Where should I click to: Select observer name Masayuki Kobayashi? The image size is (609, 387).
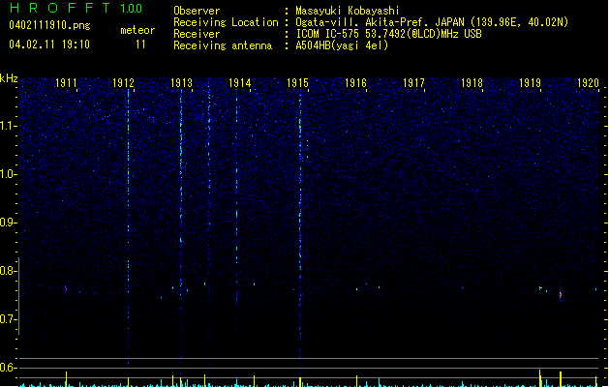pyautogui.click(x=348, y=11)
